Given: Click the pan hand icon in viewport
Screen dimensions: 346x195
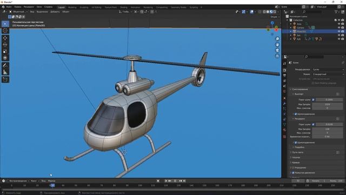Looking at the screenshot, I should 277,44.
